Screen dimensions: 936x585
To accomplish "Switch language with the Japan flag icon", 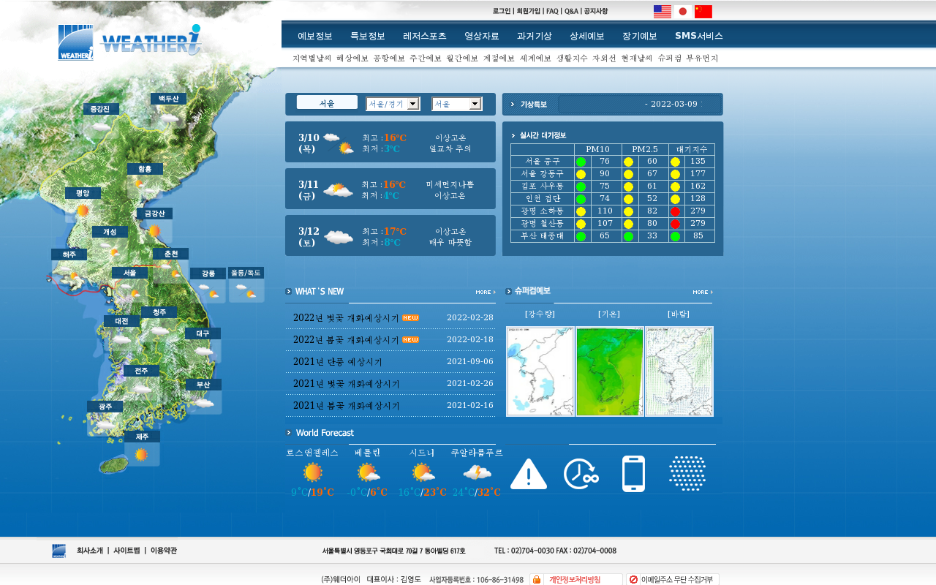I will (682, 12).
